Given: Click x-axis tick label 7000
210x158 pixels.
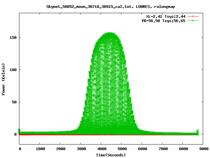Looking at the screenshot, I should tap(163, 149).
